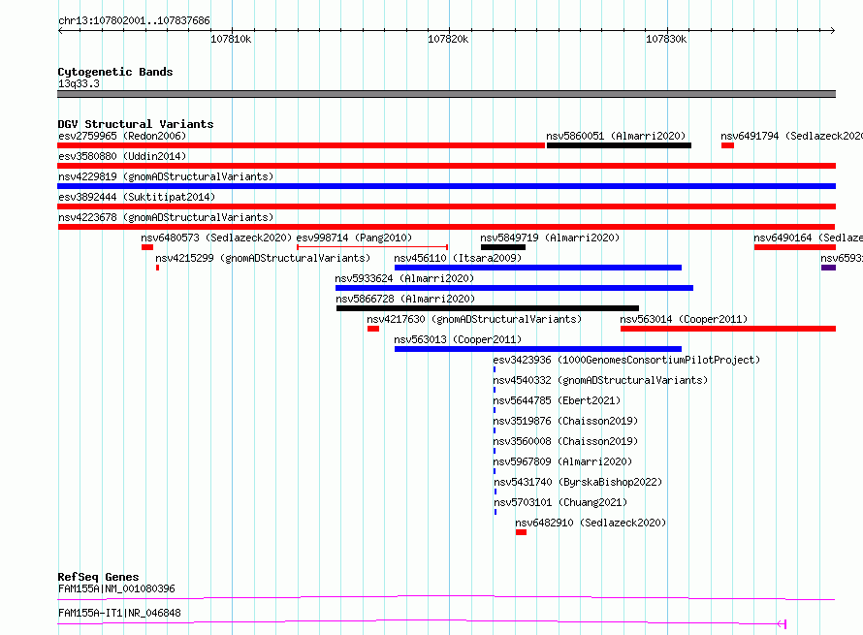Click the 107830k ruler mark
Screen dimensions: 863x635
click(x=666, y=39)
